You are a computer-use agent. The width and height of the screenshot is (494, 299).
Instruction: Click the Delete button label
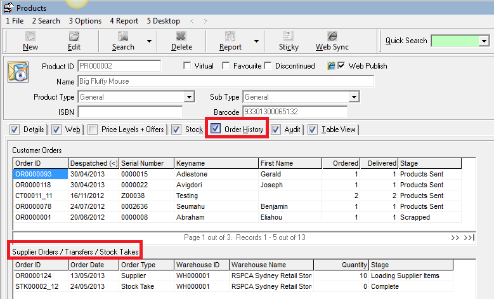click(181, 47)
